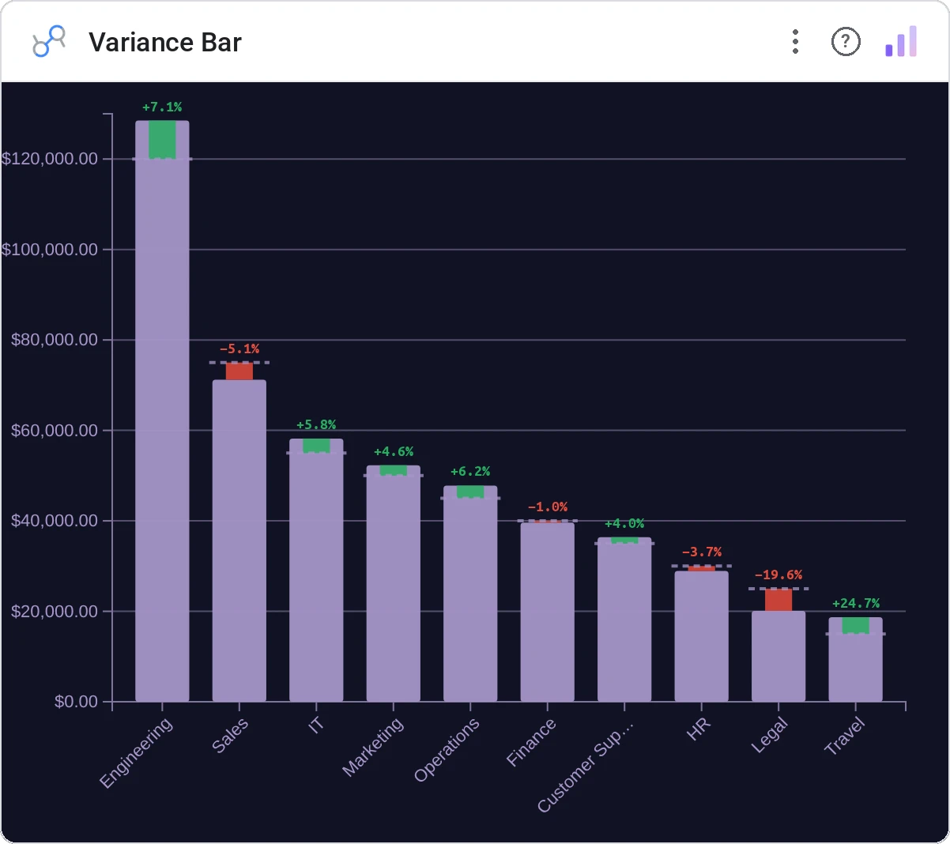Click the red variance segment on Sales
This screenshot has height=844, width=950.
coord(239,371)
